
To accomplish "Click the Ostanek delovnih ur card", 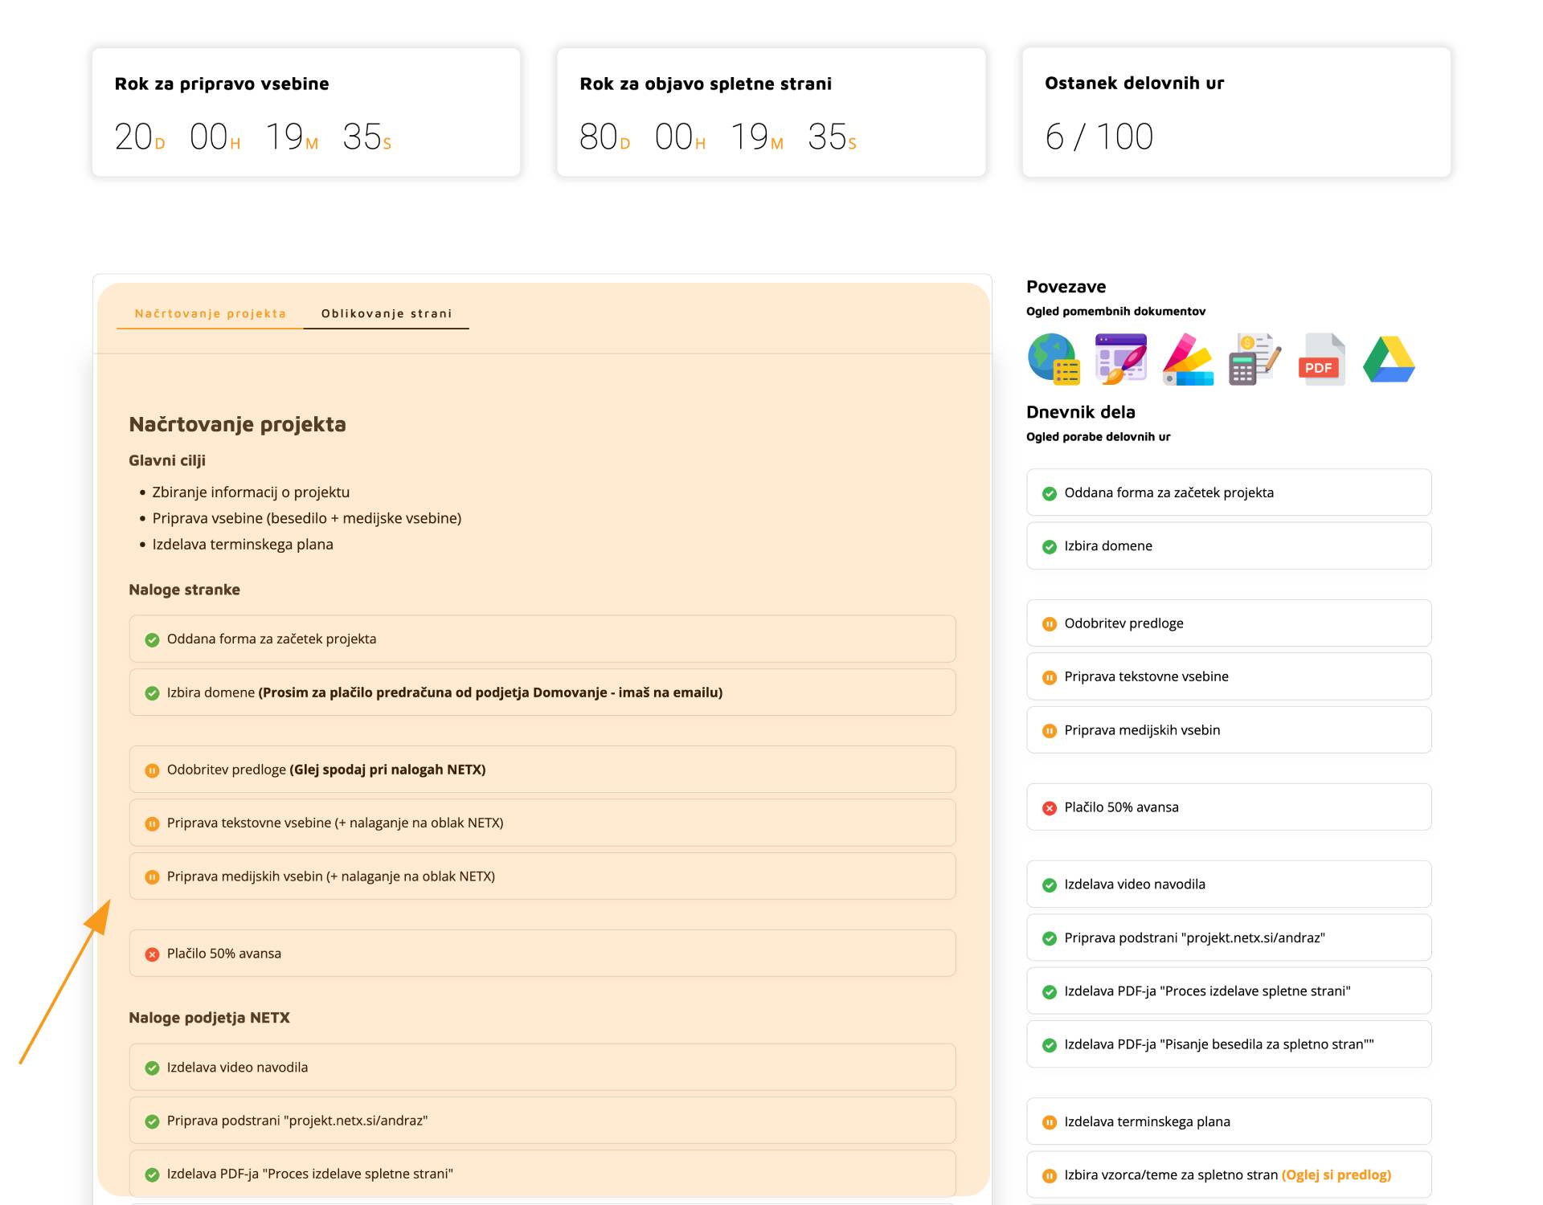I will (x=1236, y=112).
